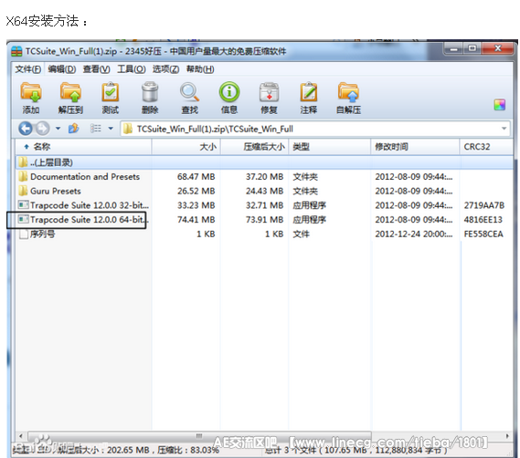Click the colorful skin icon on toolbar
Image resolution: width=520 pixels, height=458 pixels.
click(500, 105)
